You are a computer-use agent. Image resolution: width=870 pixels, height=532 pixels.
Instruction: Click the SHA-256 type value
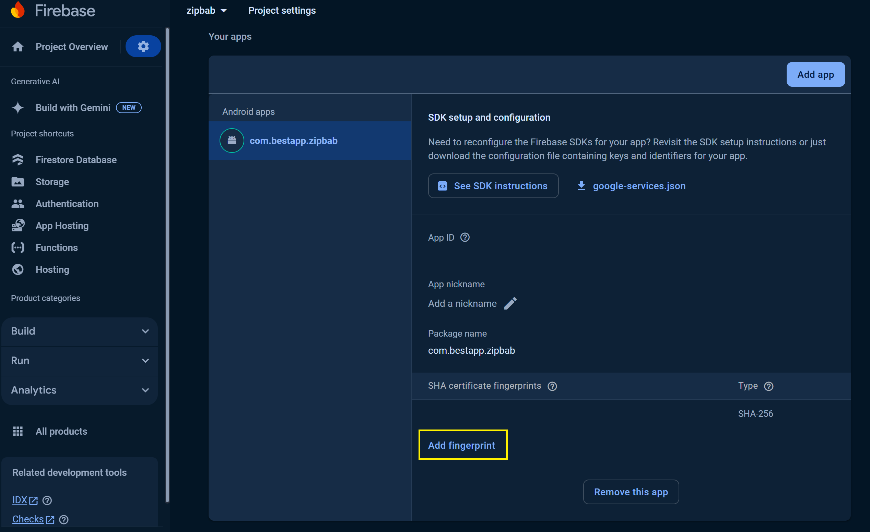(x=756, y=413)
